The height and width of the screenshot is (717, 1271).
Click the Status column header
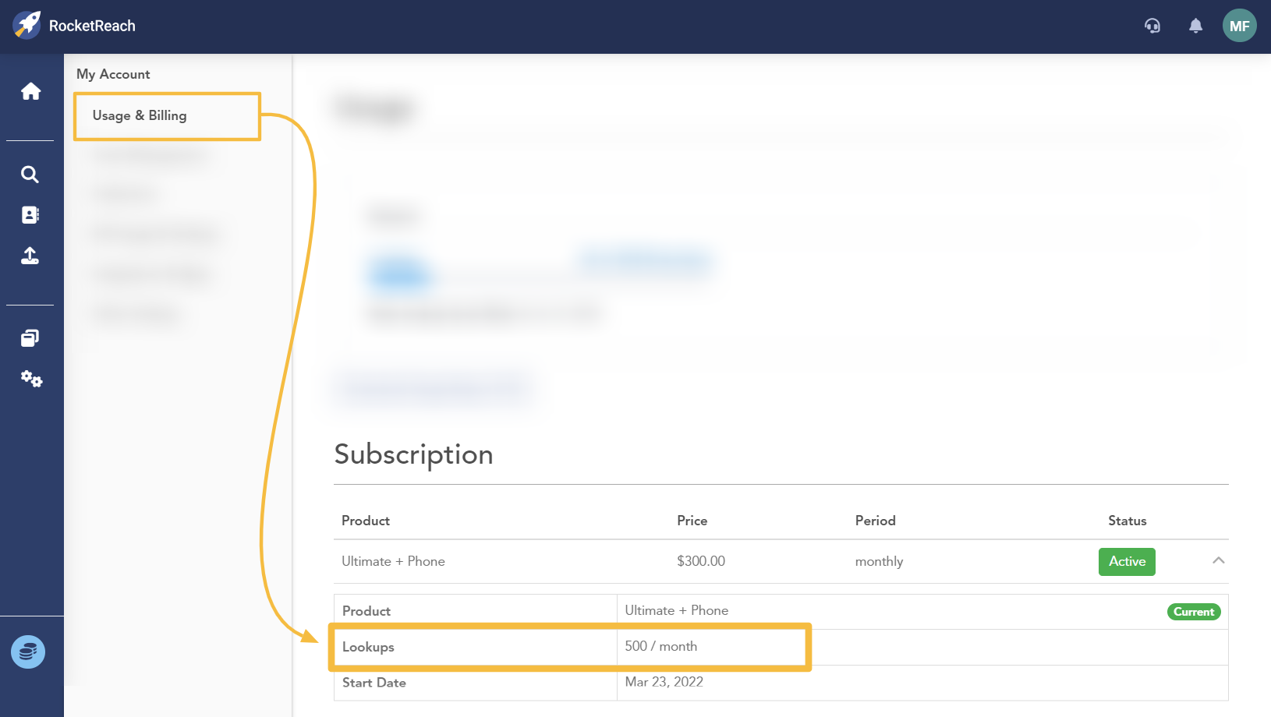[x=1128, y=521]
